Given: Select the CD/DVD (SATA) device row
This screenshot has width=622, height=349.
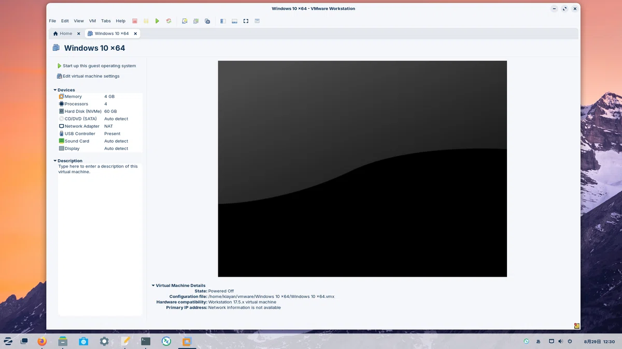Looking at the screenshot, I should pos(100,119).
